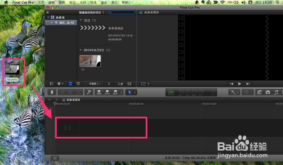The image size is (283, 165).
Task: Open the 标记 menu
Action: click(72, 2)
